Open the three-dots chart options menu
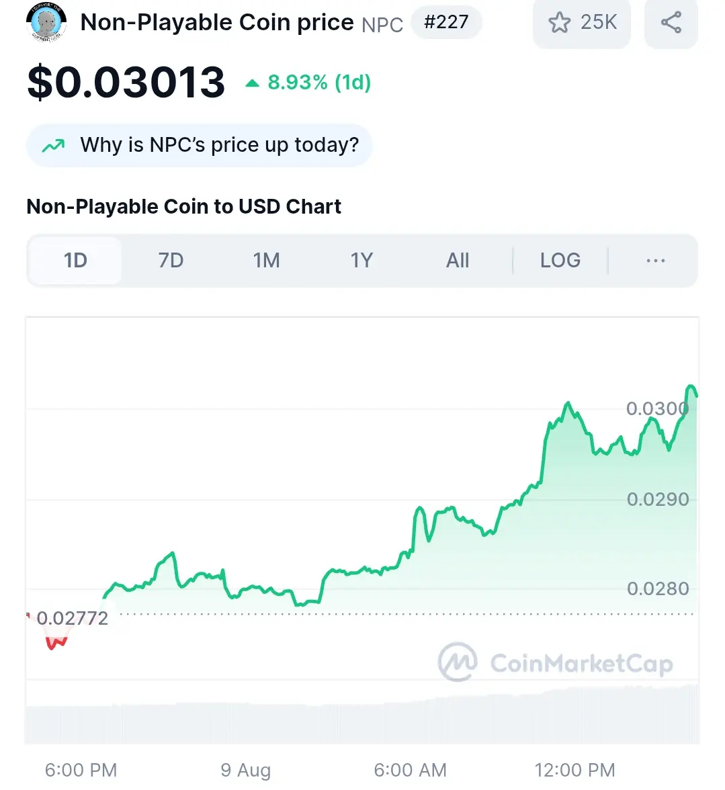 click(656, 261)
